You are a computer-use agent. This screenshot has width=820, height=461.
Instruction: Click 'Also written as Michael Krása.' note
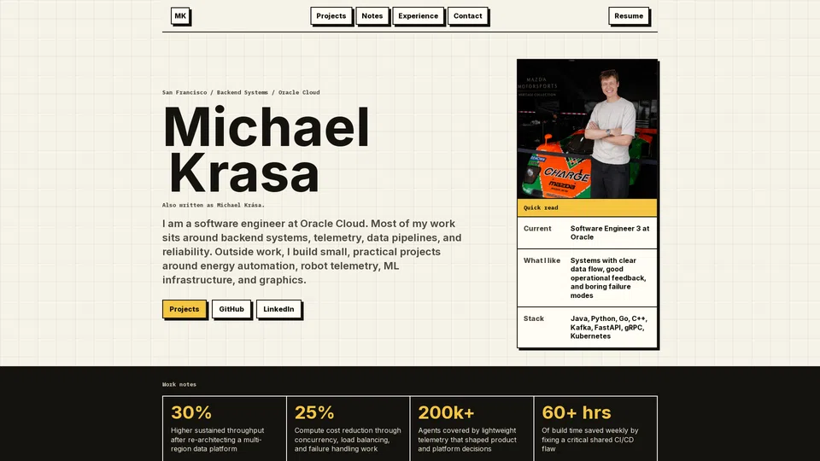(214, 206)
